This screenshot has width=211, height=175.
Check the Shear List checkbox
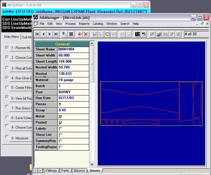[61, 135]
